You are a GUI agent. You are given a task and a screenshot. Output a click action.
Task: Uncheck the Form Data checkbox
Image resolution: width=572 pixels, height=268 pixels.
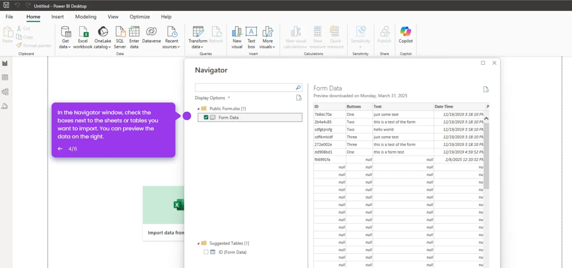[206, 117]
